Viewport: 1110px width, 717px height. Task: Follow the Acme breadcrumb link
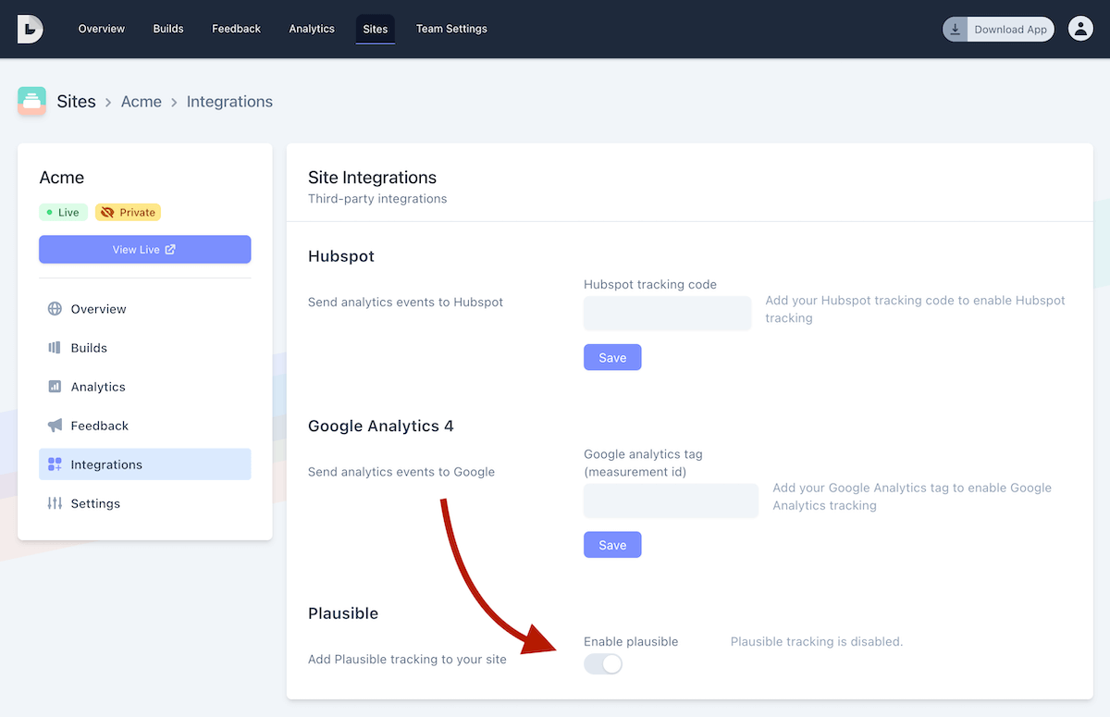141,101
